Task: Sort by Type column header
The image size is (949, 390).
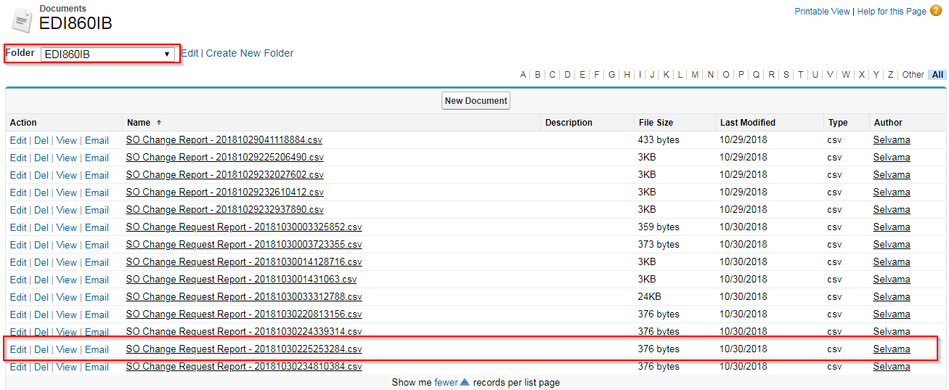Action: point(837,123)
